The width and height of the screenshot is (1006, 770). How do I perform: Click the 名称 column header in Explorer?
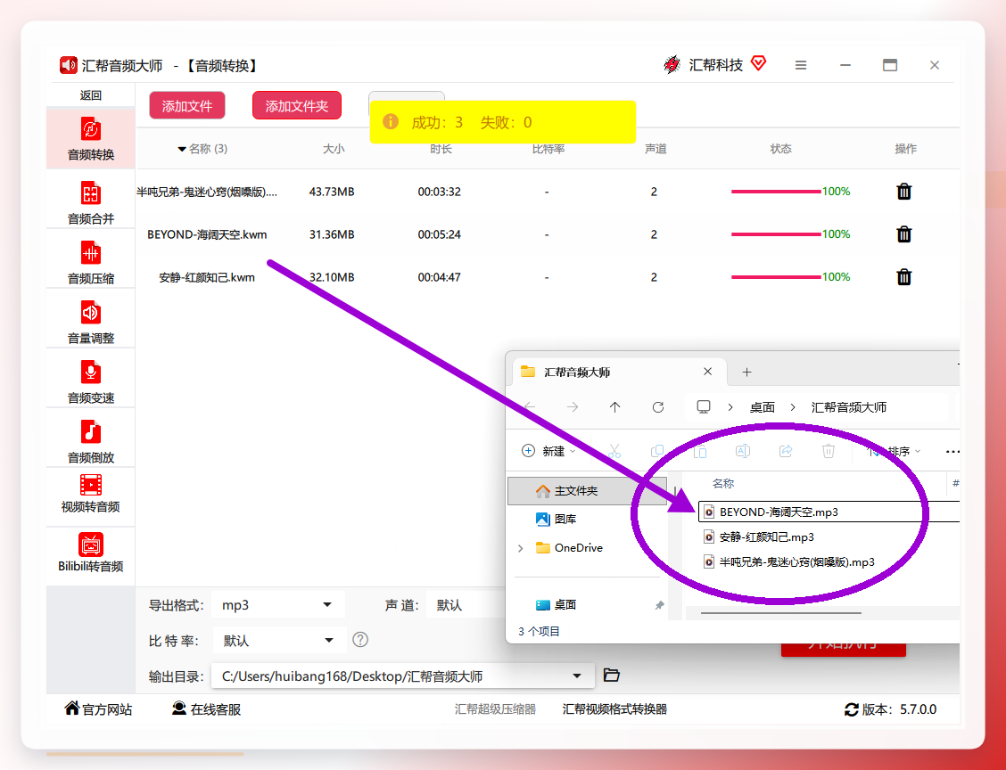pos(723,483)
